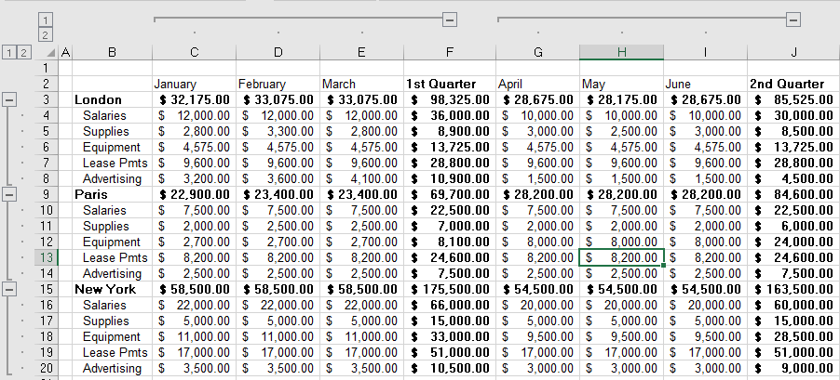Image resolution: width=840 pixels, height=380 pixels.
Task: Select column H header
Action: (x=621, y=52)
